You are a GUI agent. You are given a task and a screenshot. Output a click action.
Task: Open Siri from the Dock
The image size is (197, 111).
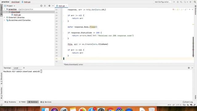[x=54, y=109]
